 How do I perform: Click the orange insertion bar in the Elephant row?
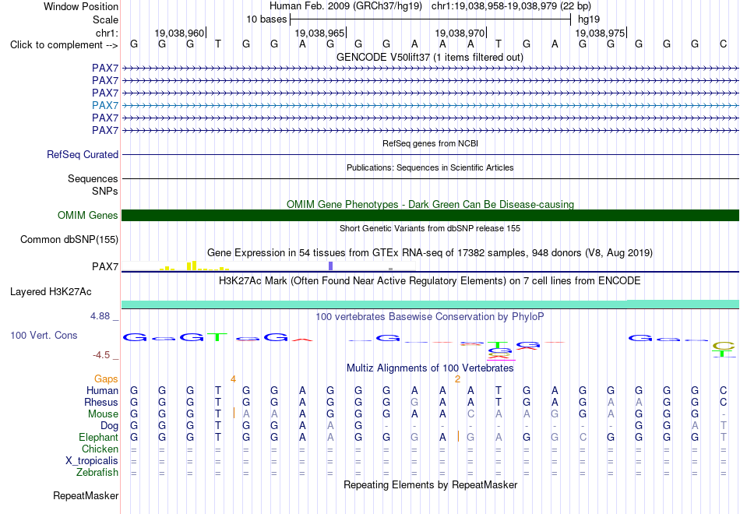click(x=458, y=436)
